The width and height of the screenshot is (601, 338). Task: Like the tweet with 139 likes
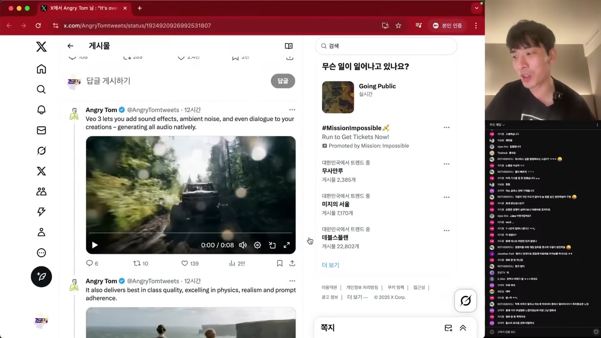190,263
